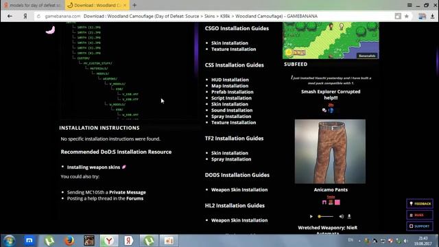Close the Download : Woodland Camo tab

pyautogui.click(x=125, y=5)
